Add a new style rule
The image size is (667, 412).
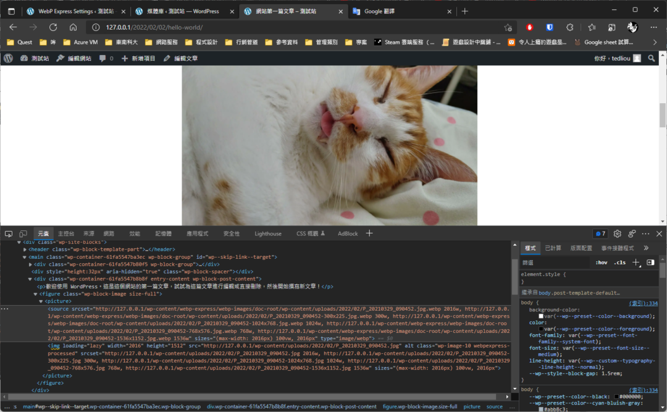[636, 263]
